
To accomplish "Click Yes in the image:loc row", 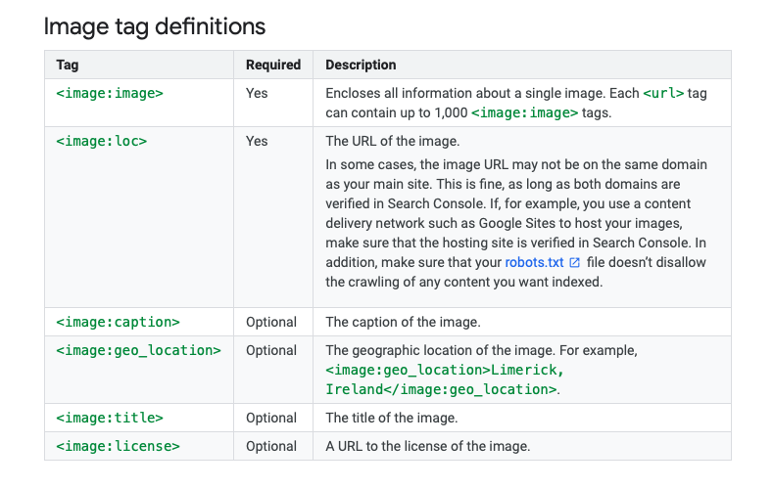I will 257,141.
